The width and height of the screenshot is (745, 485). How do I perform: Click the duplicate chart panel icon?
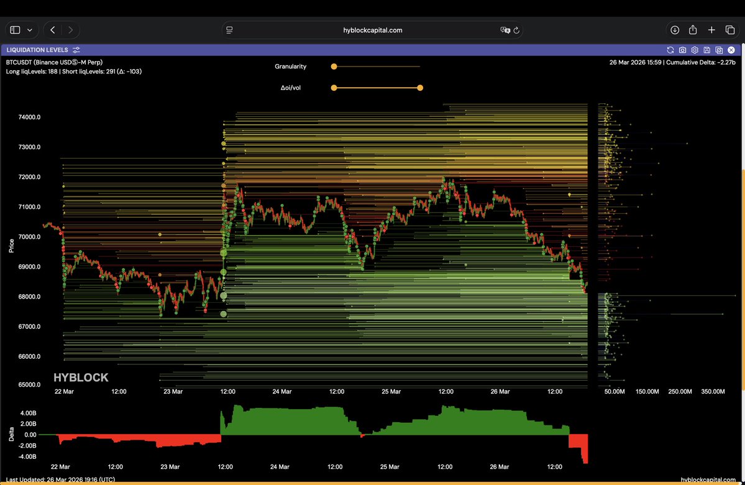pyautogui.click(x=719, y=50)
